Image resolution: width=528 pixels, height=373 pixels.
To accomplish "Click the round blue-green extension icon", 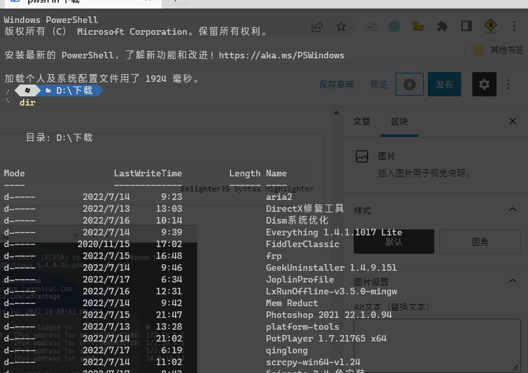I will [394, 26].
